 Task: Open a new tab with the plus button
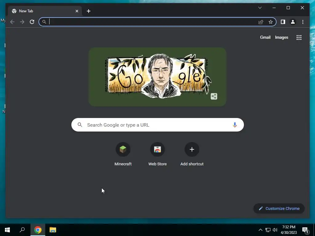coord(89,11)
